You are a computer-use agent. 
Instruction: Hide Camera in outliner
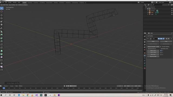tap(172, 11)
